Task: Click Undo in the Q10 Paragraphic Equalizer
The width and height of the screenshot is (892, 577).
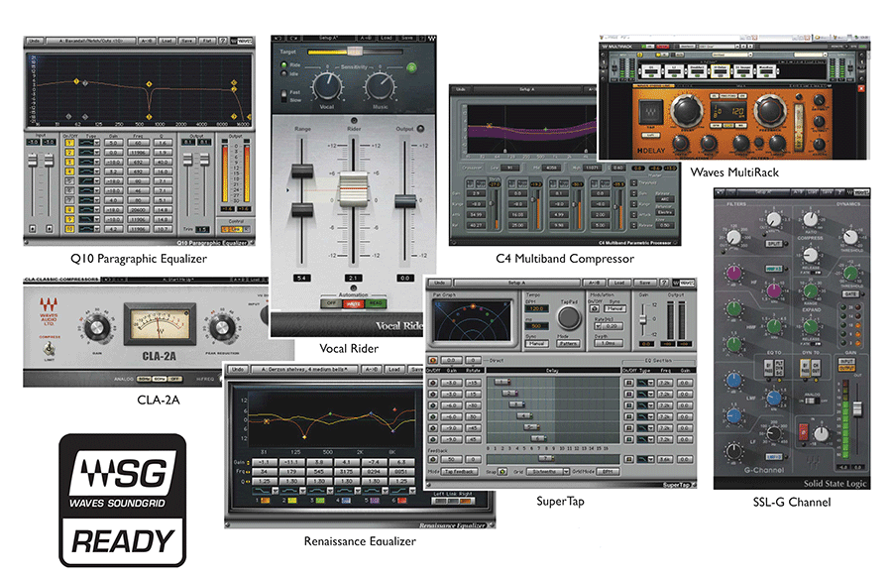Action: click(x=35, y=41)
